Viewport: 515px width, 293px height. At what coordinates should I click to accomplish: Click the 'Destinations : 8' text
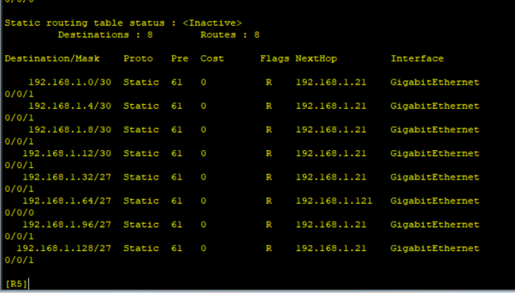(105, 35)
